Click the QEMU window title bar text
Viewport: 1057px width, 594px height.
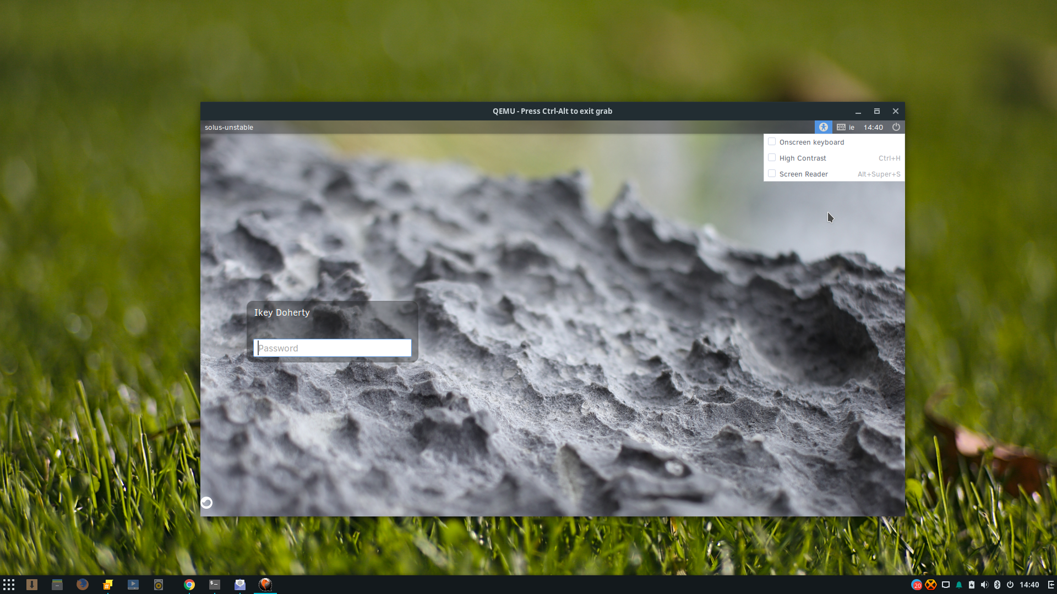(552, 111)
